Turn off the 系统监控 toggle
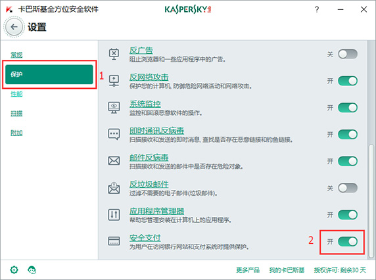The height and width of the screenshot is (280, 376). pyautogui.click(x=348, y=108)
